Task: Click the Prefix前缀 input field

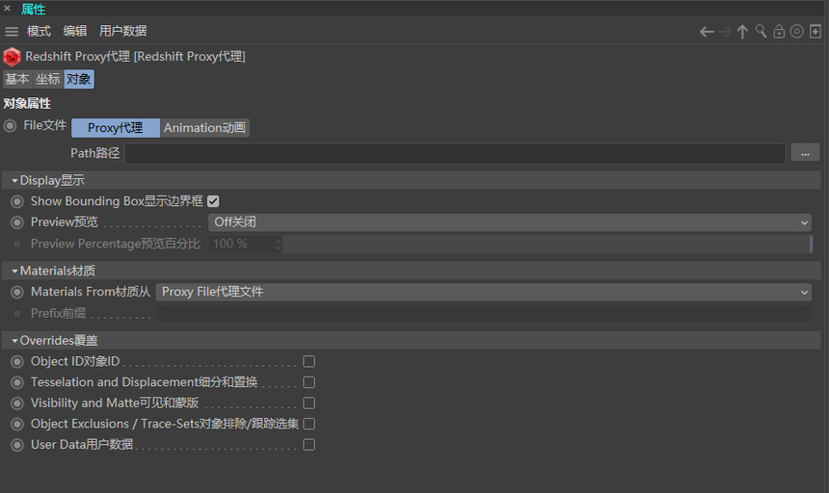Action: 484,314
